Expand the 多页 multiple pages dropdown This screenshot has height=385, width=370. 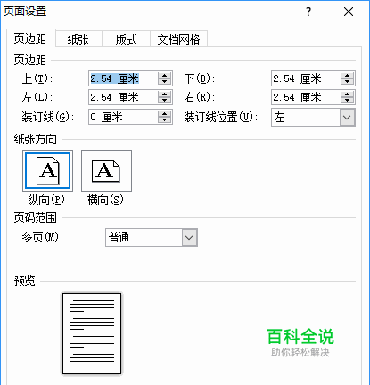tap(189, 238)
